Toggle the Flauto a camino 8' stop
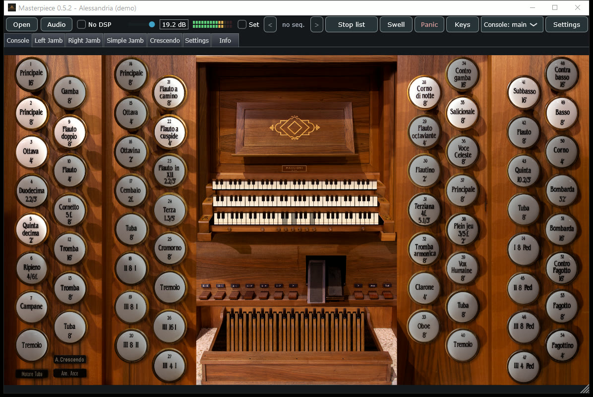 point(169,93)
